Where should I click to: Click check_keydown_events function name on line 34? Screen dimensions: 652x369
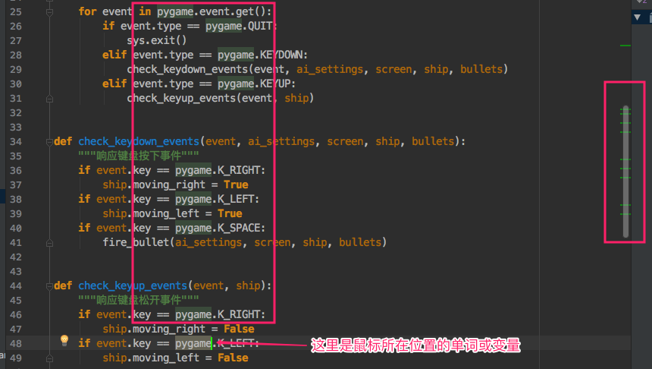point(139,142)
